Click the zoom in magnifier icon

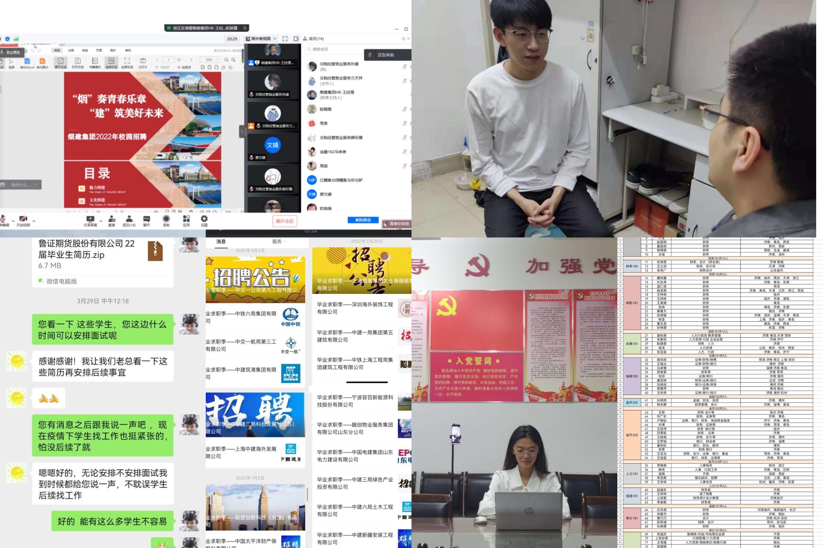233,60
